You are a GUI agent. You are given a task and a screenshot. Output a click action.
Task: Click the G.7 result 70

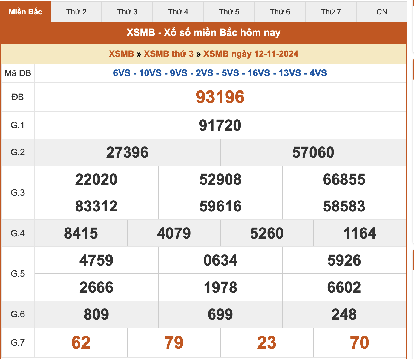[360, 343]
